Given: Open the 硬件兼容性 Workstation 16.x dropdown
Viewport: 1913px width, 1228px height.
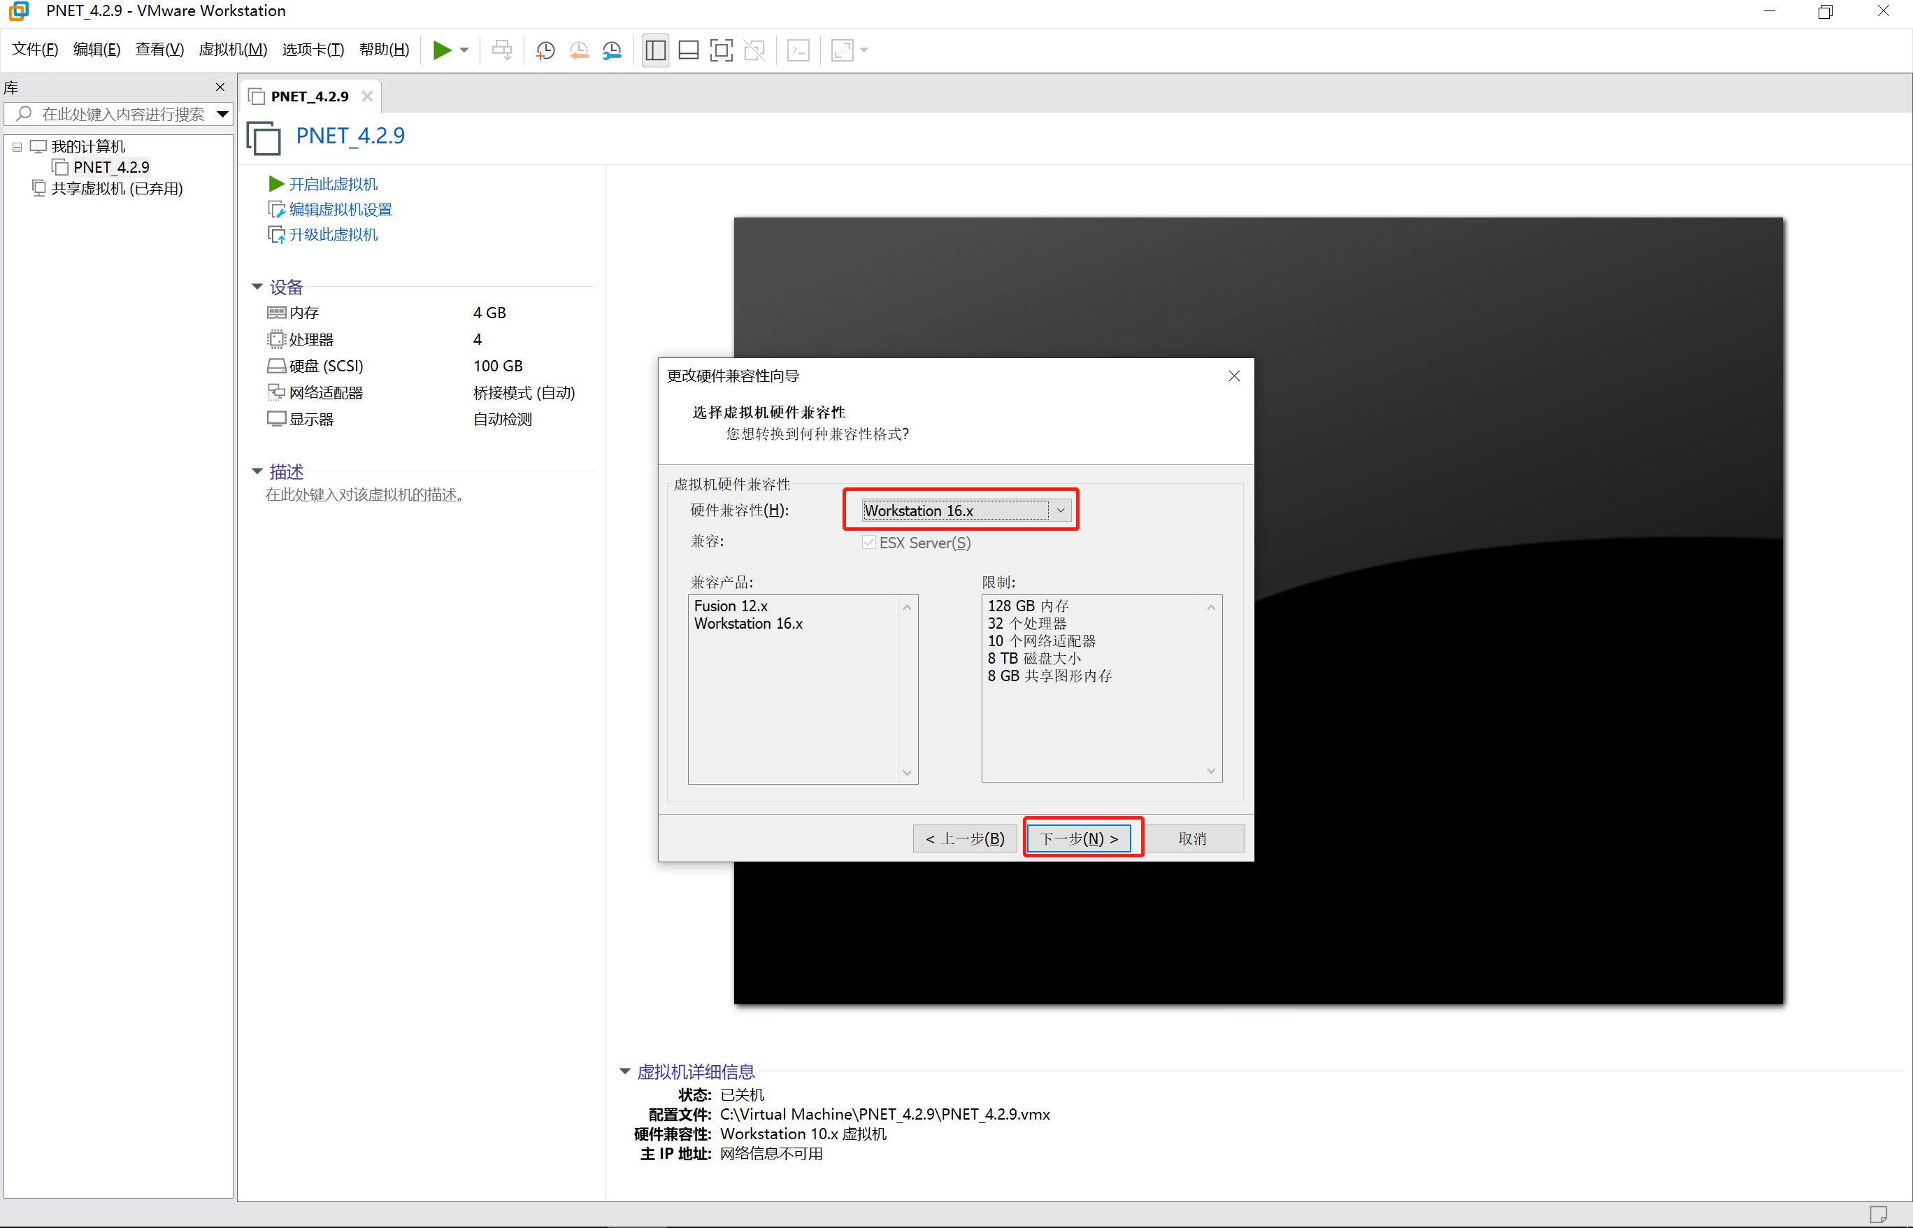Looking at the screenshot, I should [966, 511].
